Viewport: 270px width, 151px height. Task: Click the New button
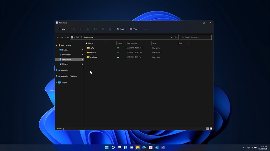click(62, 29)
